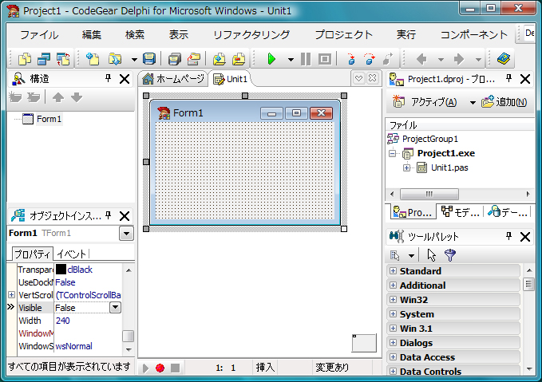
Task: Click the green Run button in toolbar
Action: click(x=271, y=59)
